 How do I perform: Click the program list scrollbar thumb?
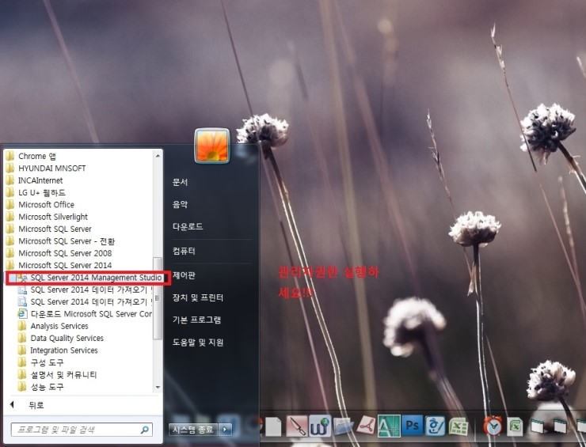158,298
